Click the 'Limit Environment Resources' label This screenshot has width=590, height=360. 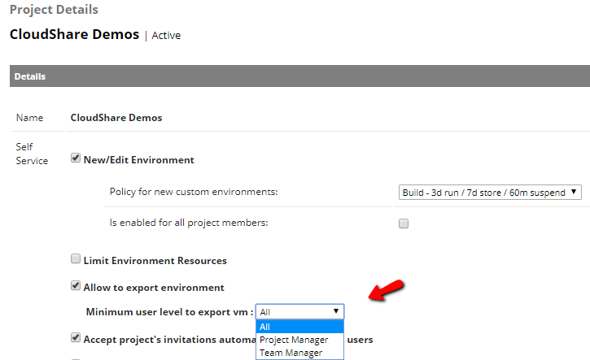coord(155,261)
